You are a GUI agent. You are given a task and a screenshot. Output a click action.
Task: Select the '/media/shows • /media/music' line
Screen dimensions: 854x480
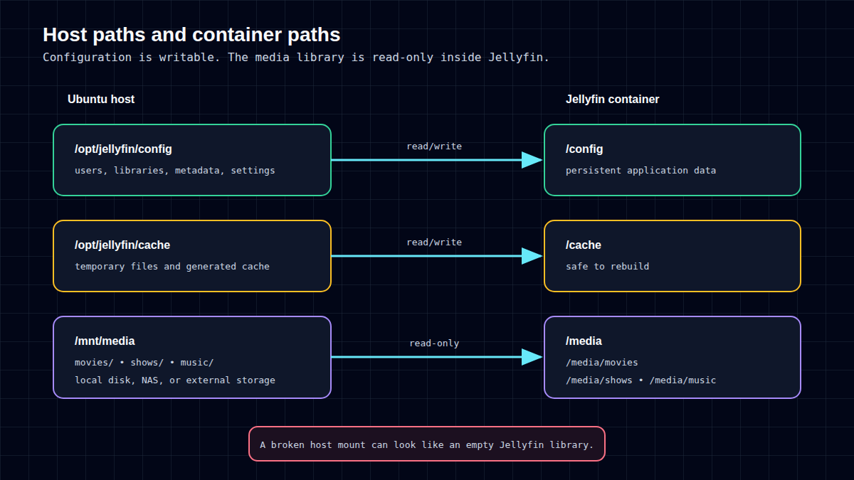(640, 380)
